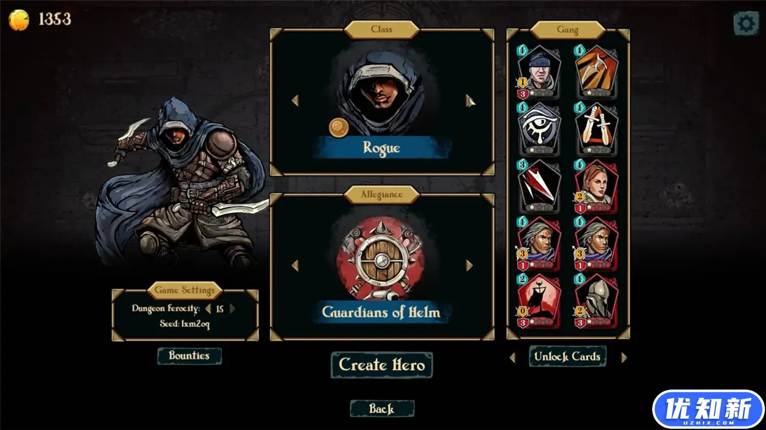766x430 pixels.
Task: Open the settings gear icon
Action: click(x=746, y=23)
